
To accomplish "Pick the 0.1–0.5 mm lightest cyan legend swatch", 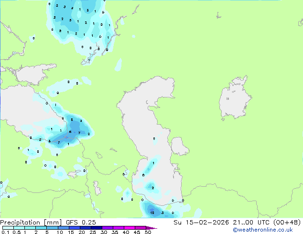I will 8,228.
